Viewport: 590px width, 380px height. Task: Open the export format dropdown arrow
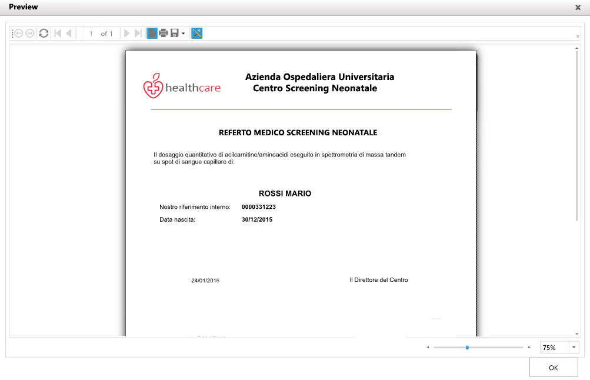click(183, 34)
